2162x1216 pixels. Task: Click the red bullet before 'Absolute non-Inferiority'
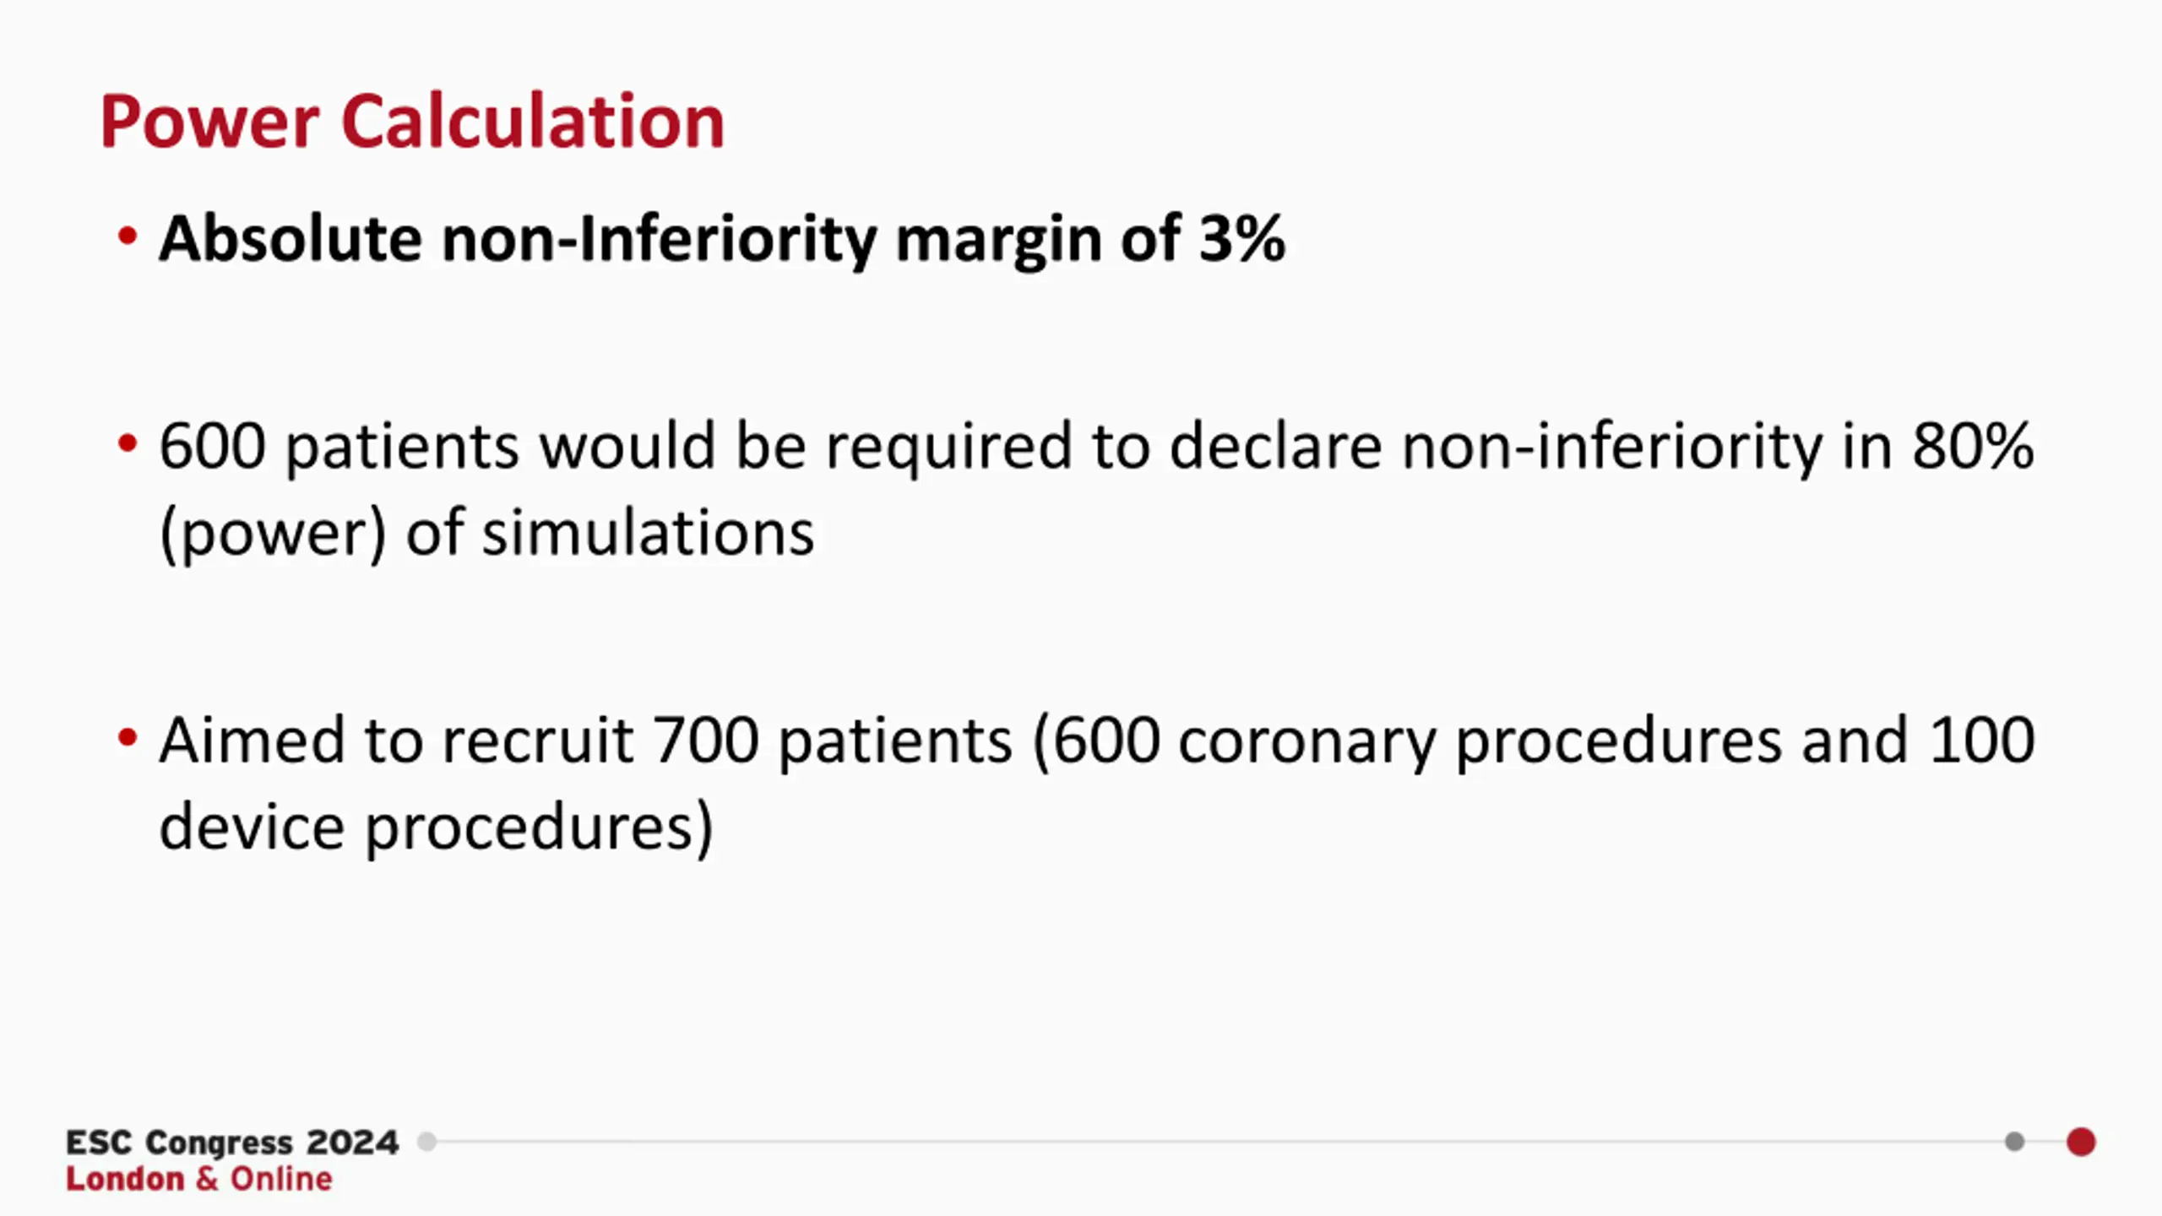128,236
